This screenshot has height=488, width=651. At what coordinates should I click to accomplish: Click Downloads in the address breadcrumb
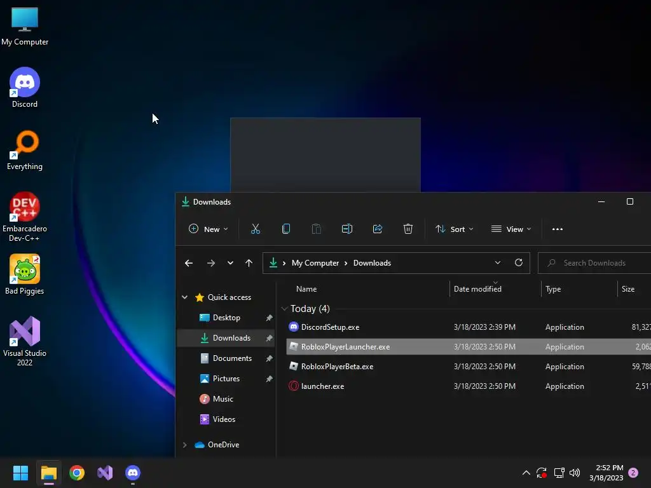pos(372,263)
